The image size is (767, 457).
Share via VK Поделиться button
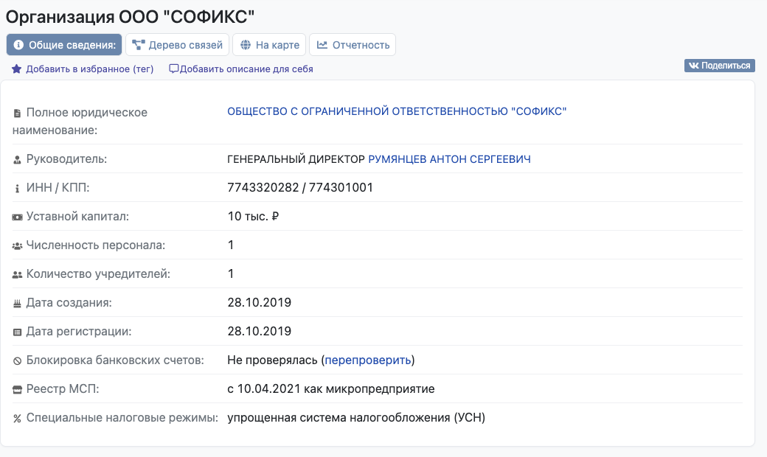720,66
